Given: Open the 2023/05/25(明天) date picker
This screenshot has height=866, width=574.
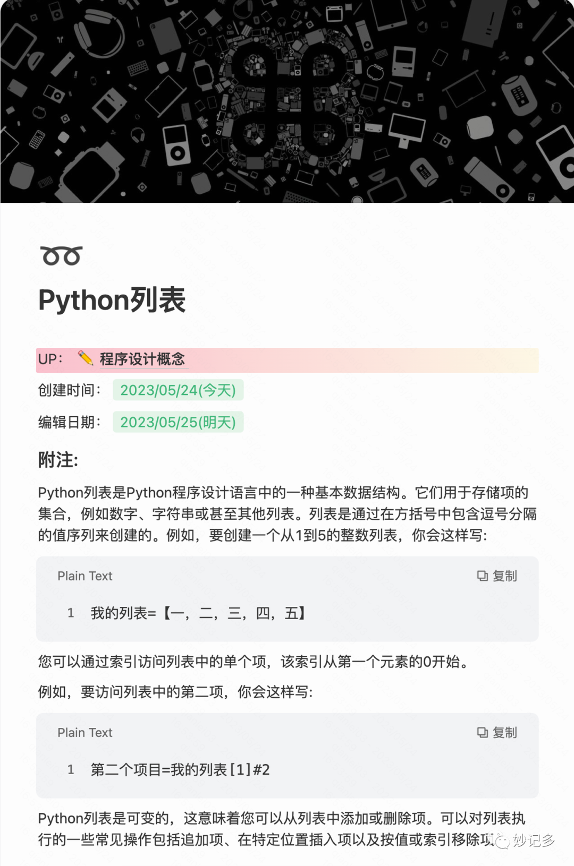Looking at the screenshot, I should [x=178, y=422].
